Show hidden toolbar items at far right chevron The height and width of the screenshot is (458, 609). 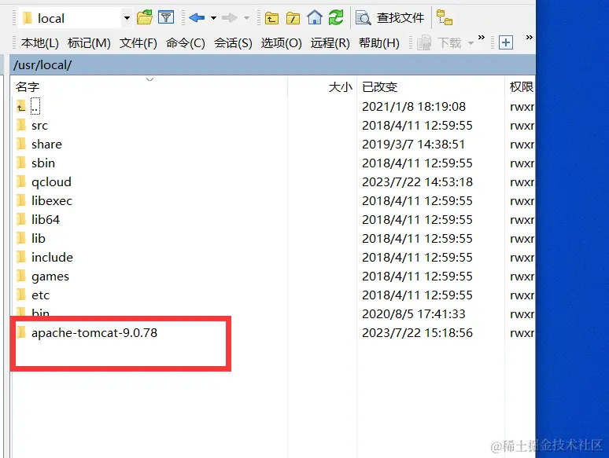(x=529, y=38)
